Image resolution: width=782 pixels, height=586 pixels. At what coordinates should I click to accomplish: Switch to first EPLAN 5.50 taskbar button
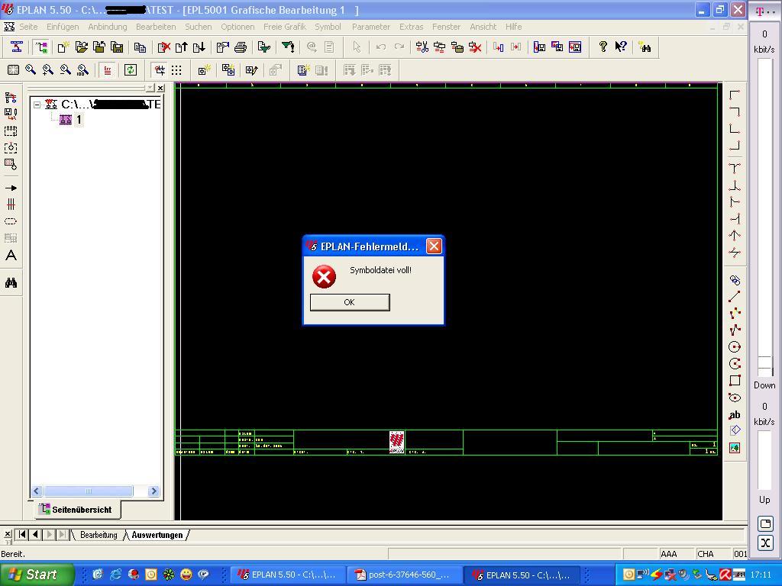(x=288, y=575)
